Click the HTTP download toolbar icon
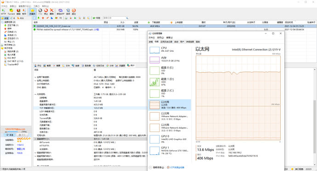 click(x=3, y=11)
